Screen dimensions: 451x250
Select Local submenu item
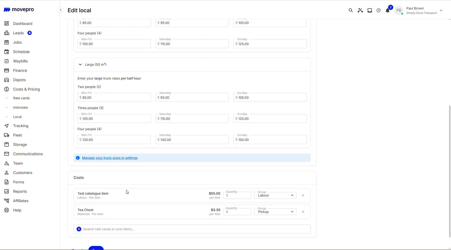pyautogui.click(x=17, y=117)
